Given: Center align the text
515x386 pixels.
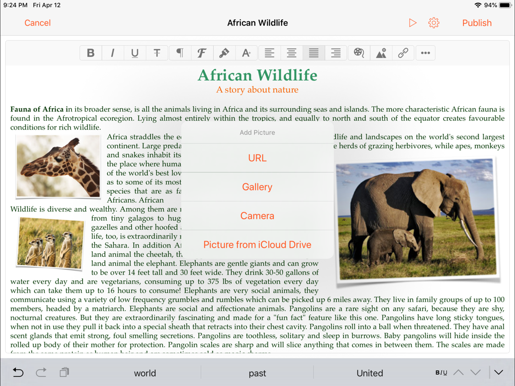Looking at the screenshot, I should [292, 53].
